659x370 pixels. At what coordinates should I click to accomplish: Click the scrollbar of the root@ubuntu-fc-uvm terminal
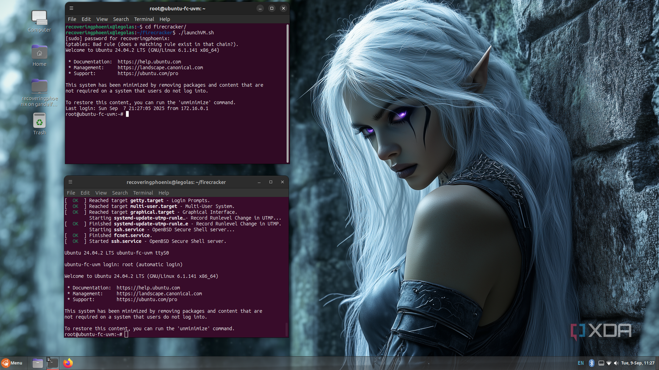pos(288,93)
